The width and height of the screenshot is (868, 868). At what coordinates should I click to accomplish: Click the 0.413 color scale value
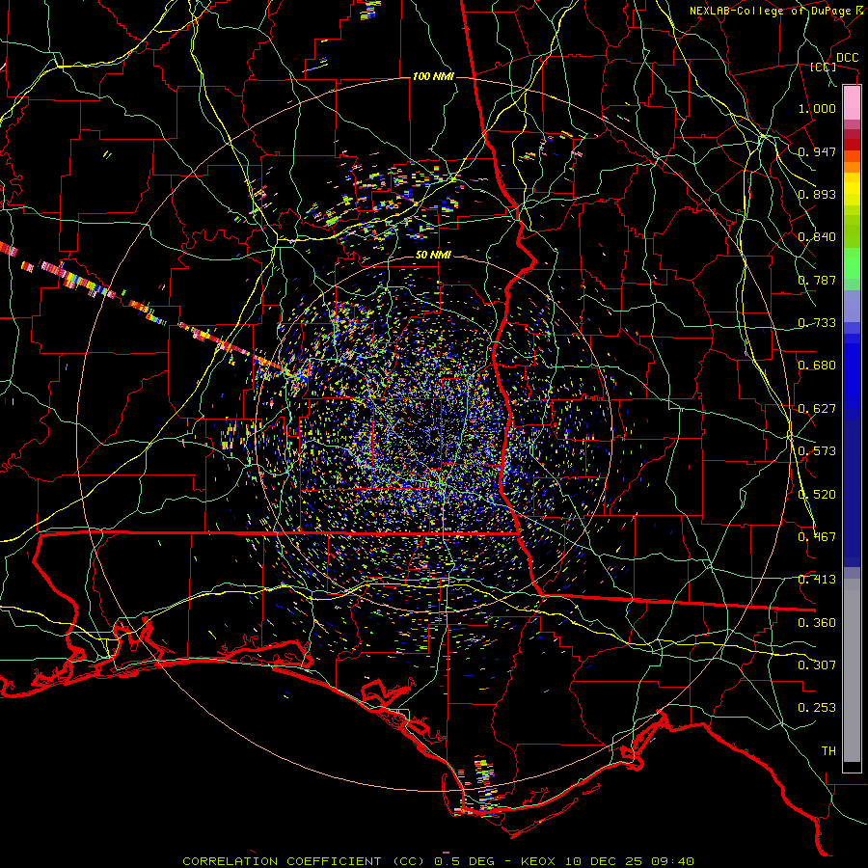point(817,580)
